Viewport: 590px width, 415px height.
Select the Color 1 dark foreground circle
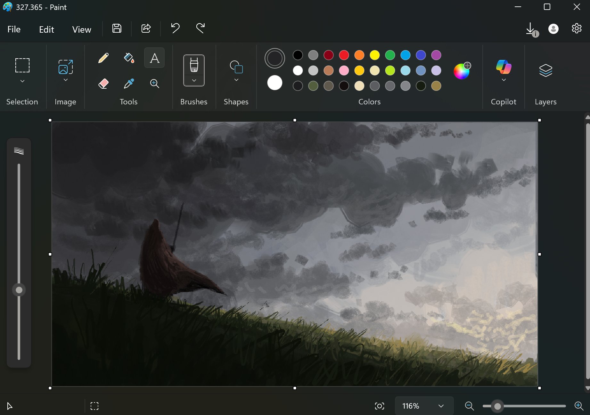point(275,58)
